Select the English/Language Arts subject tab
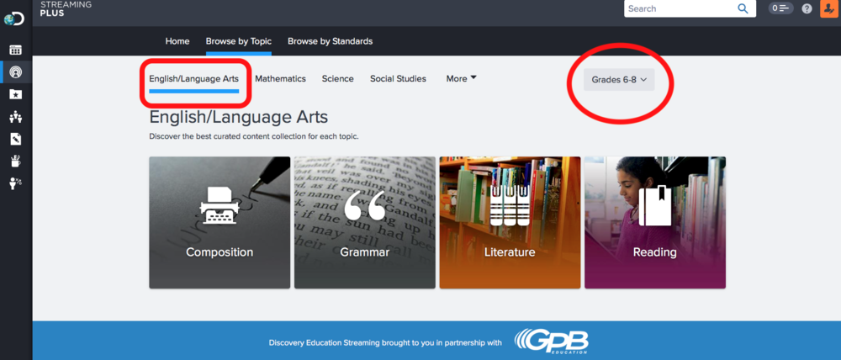The width and height of the screenshot is (841, 360). click(x=193, y=79)
